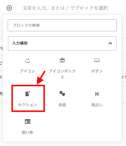Image resolution: width=126 pixels, height=146 pixels.
Task: Click the ボタン block label
Action: pos(97,71)
